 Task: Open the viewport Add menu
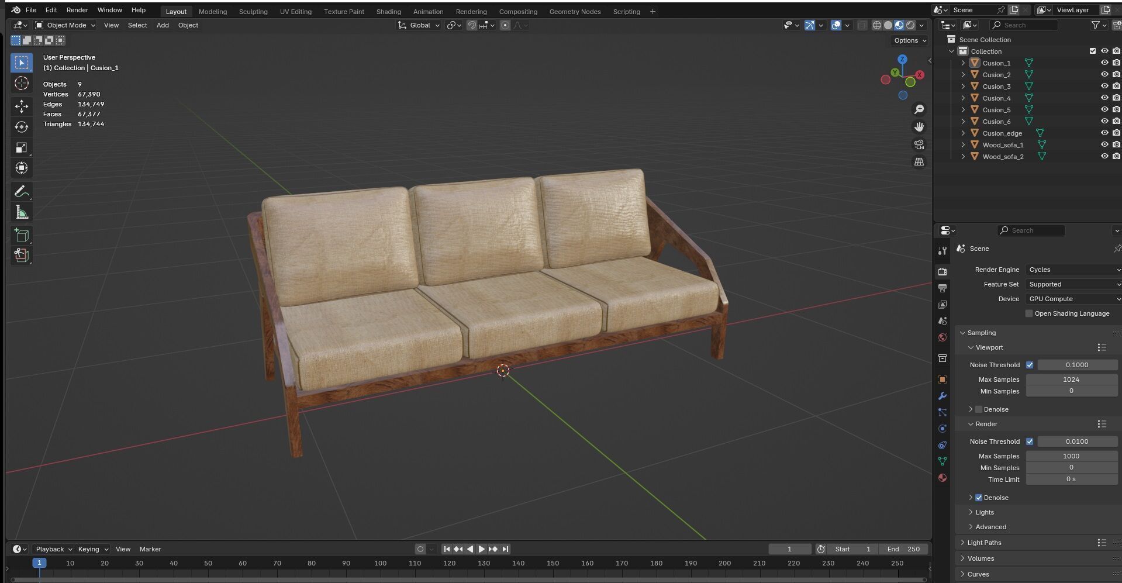[163, 25]
